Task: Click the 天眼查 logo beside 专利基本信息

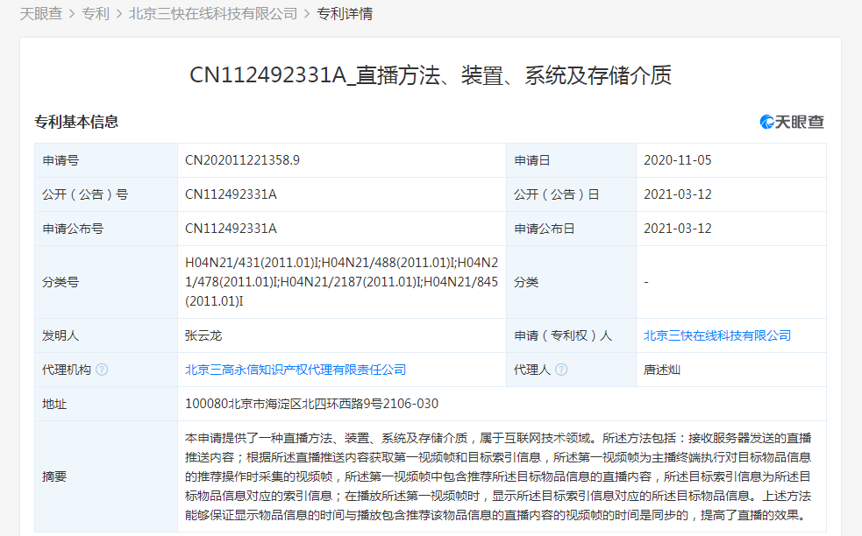Action: 792,122
